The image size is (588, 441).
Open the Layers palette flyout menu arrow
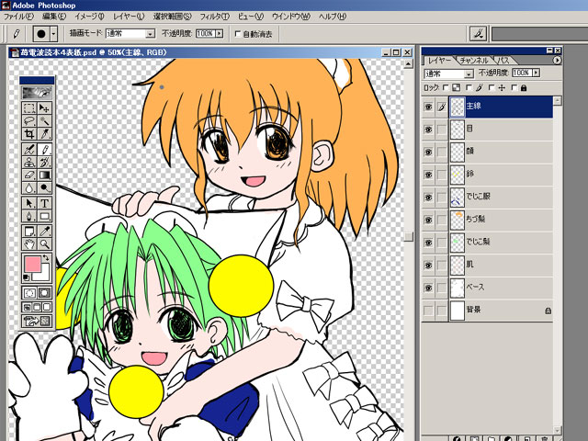557,61
